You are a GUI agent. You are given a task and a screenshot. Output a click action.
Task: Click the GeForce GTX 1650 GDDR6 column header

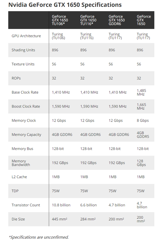coord(117,20)
